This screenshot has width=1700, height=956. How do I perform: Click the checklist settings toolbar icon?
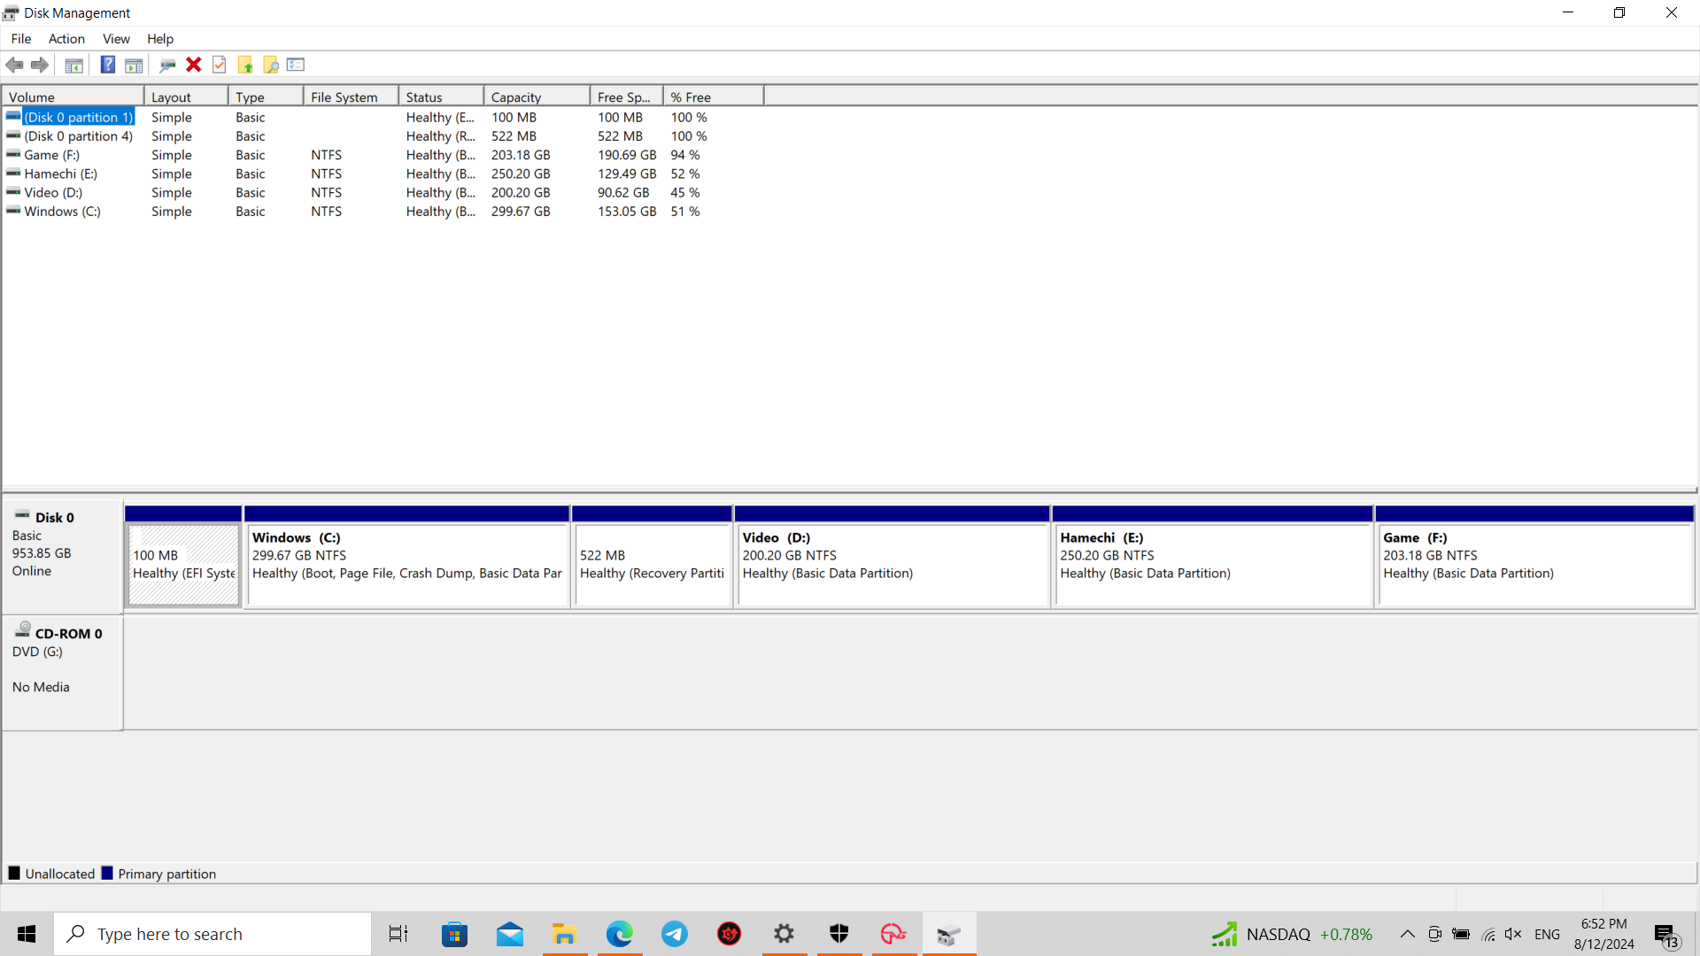click(296, 65)
